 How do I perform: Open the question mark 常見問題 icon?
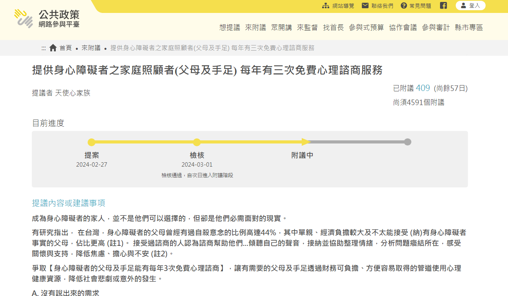[404, 5]
